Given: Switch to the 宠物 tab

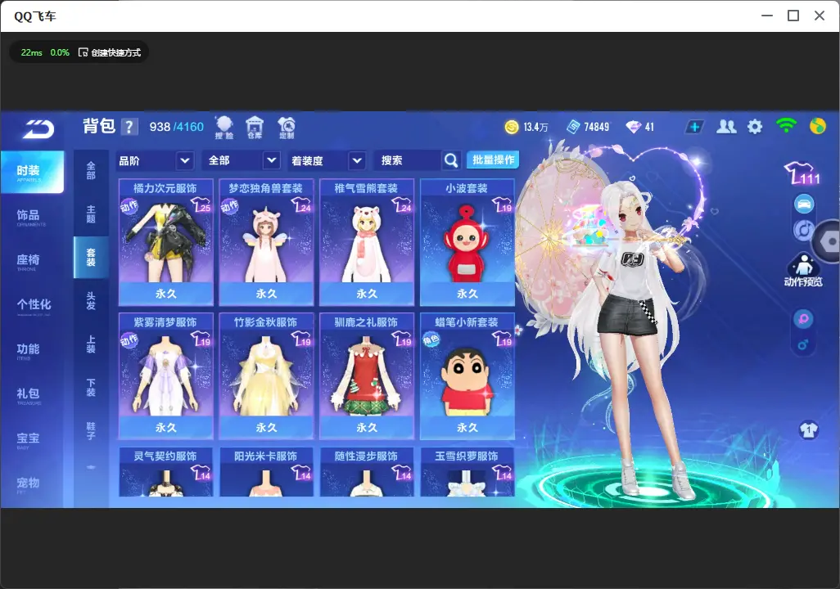Looking at the screenshot, I should click(x=32, y=484).
